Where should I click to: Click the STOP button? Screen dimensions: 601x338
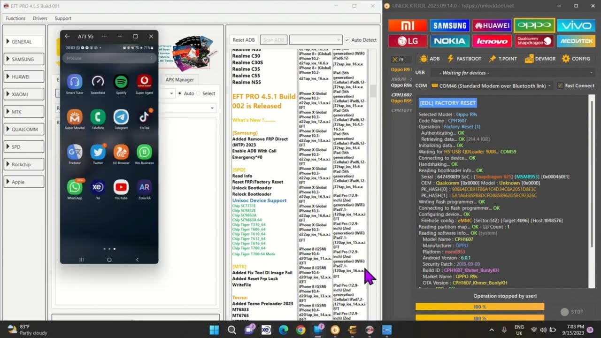click(x=572, y=312)
